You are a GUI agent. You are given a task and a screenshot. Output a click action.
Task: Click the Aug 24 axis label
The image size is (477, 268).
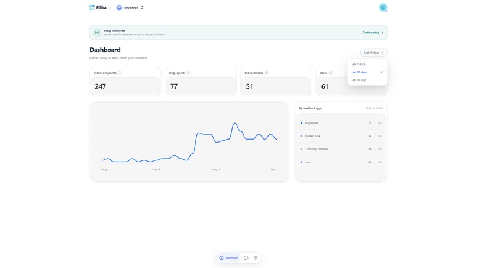point(216,169)
